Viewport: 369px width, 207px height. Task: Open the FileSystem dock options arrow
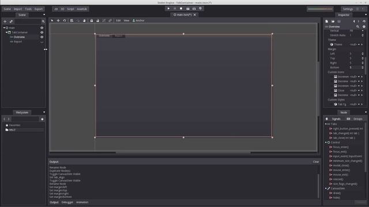(x=44, y=112)
